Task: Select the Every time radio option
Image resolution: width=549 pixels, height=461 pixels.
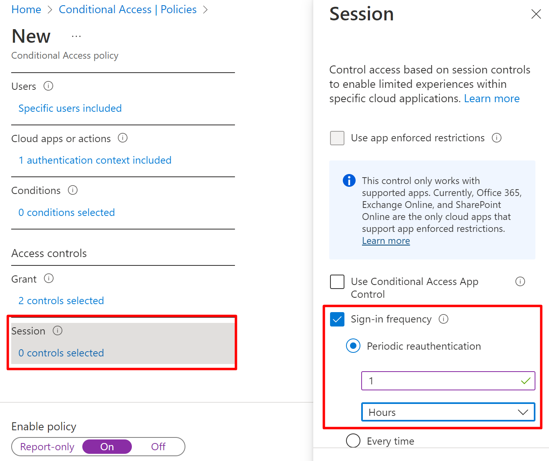Action: [353, 441]
